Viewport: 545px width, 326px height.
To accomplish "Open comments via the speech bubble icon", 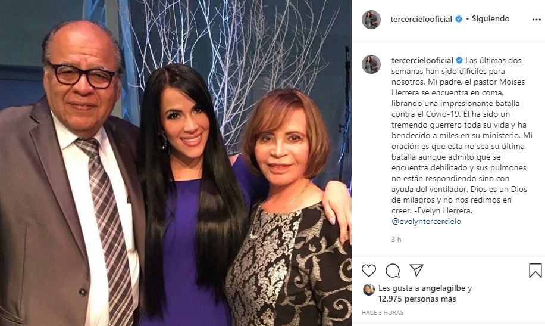I will pyautogui.click(x=393, y=271).
